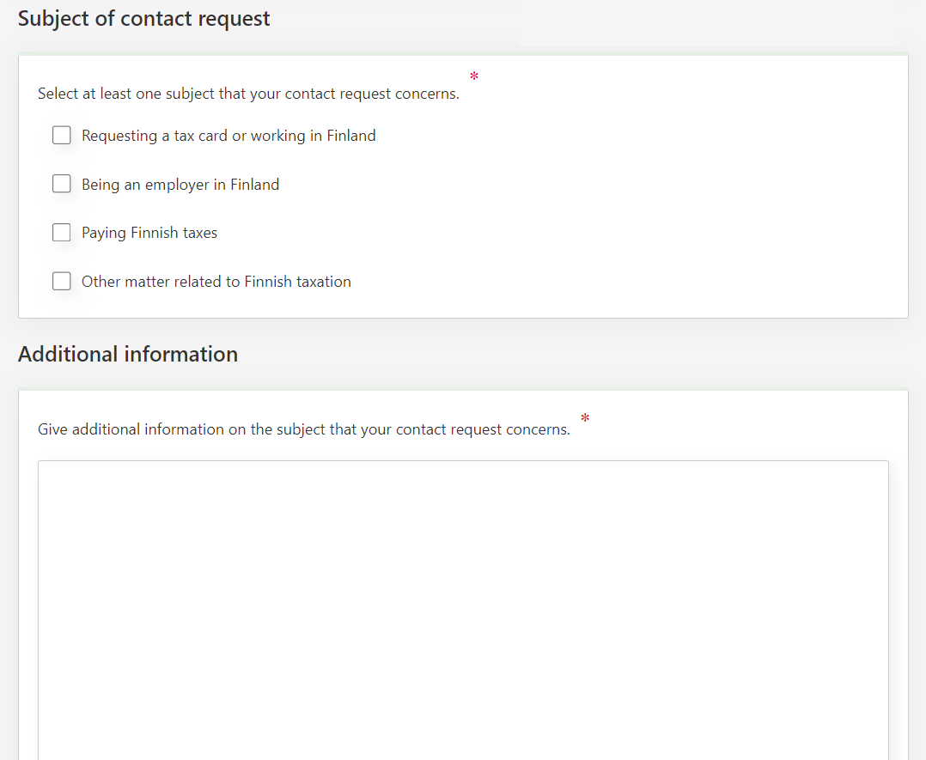Screen dimensions: 926x760
Task: Check the tax card or working in Finland box
Action: [x=62, y=136]
